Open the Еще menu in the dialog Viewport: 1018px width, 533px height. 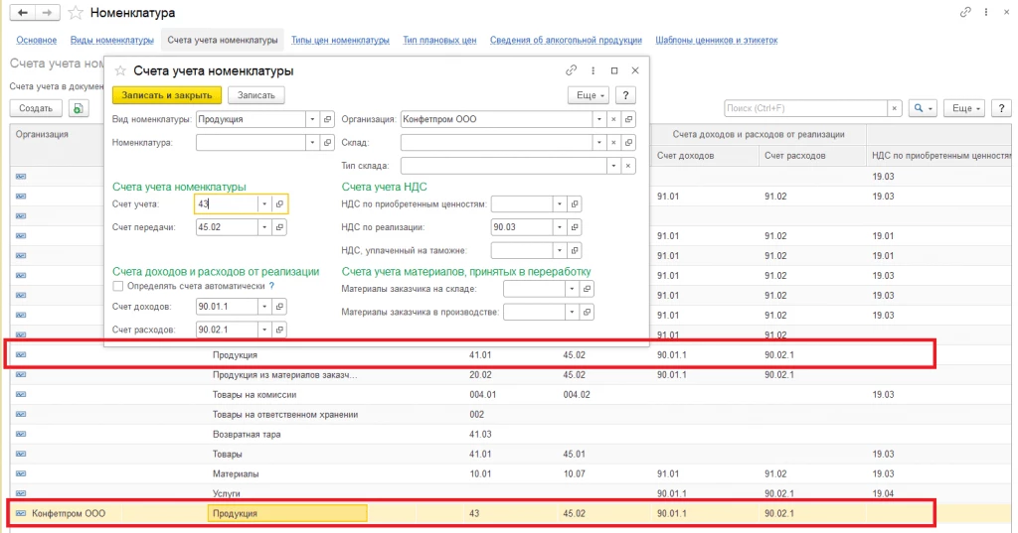click(x=590, y=95)
